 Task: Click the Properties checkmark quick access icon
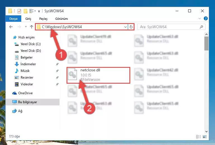19,11
